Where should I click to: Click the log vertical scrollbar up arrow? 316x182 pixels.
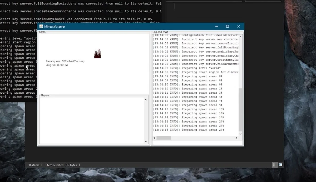coord(240,37)
